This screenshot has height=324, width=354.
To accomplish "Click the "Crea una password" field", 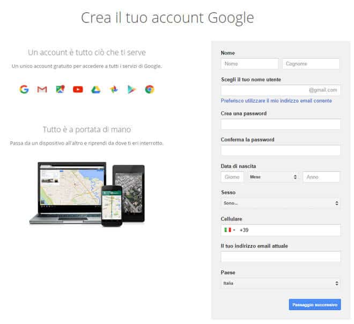I will tap(281, 125).
